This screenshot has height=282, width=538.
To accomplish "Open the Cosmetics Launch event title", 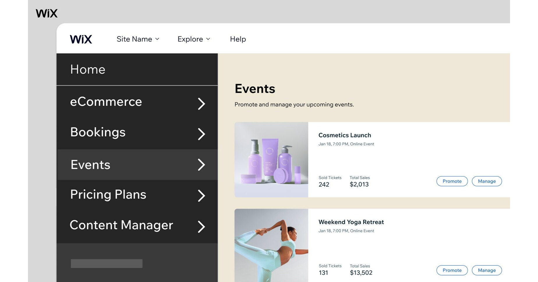I will 345,135.
